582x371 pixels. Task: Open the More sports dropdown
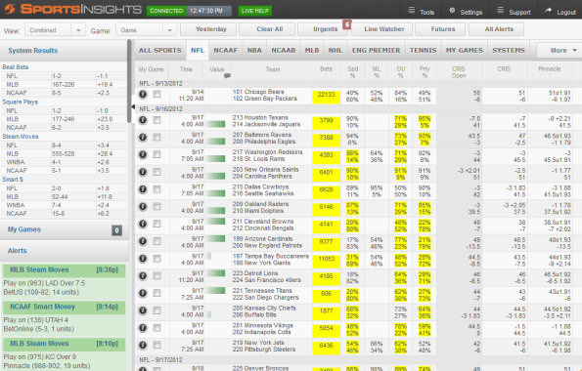point(560,51)
